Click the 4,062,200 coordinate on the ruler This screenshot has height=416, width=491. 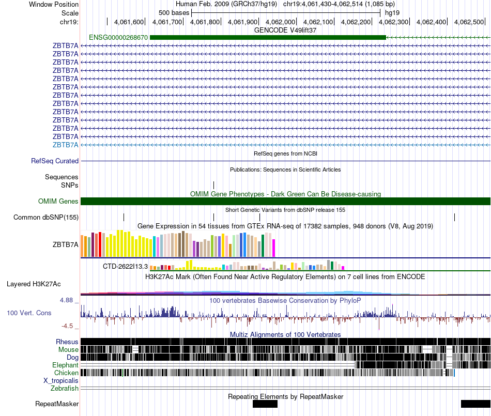pyautogui.click(x=356, y=22)
